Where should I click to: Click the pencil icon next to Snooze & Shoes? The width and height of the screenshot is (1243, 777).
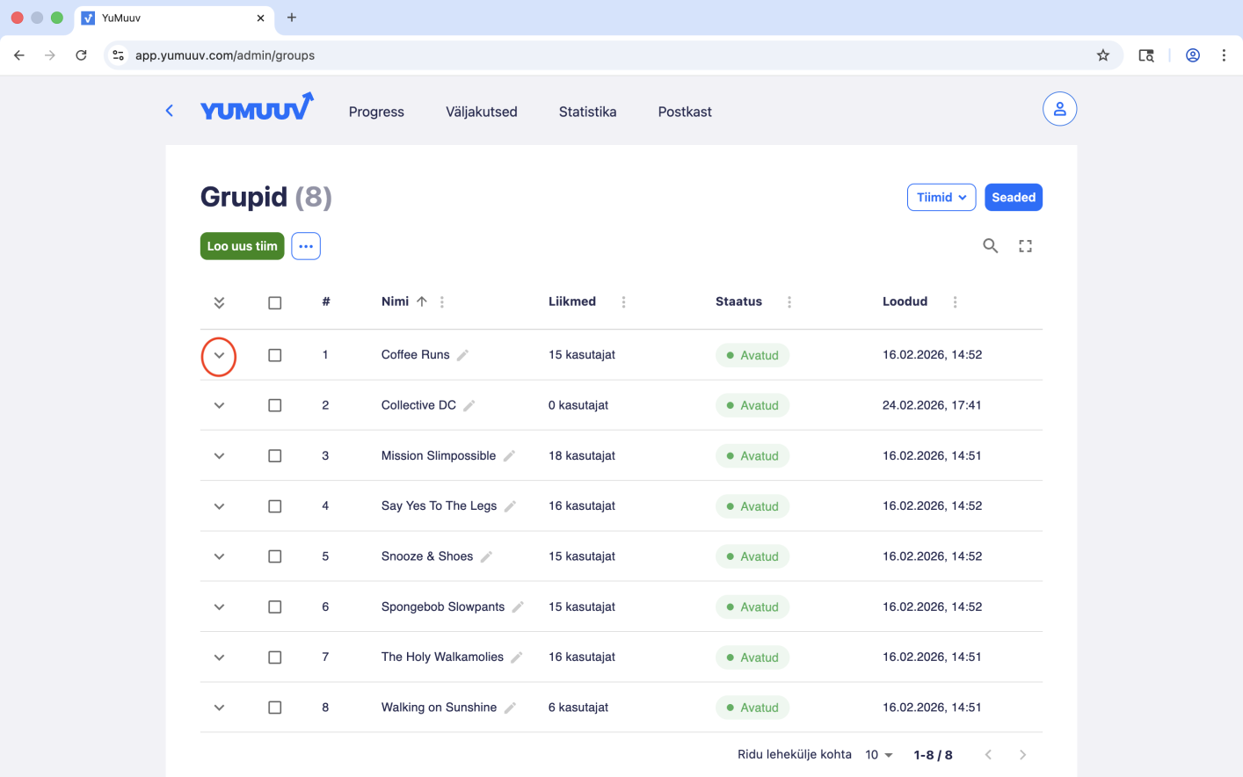pos(487,556)
